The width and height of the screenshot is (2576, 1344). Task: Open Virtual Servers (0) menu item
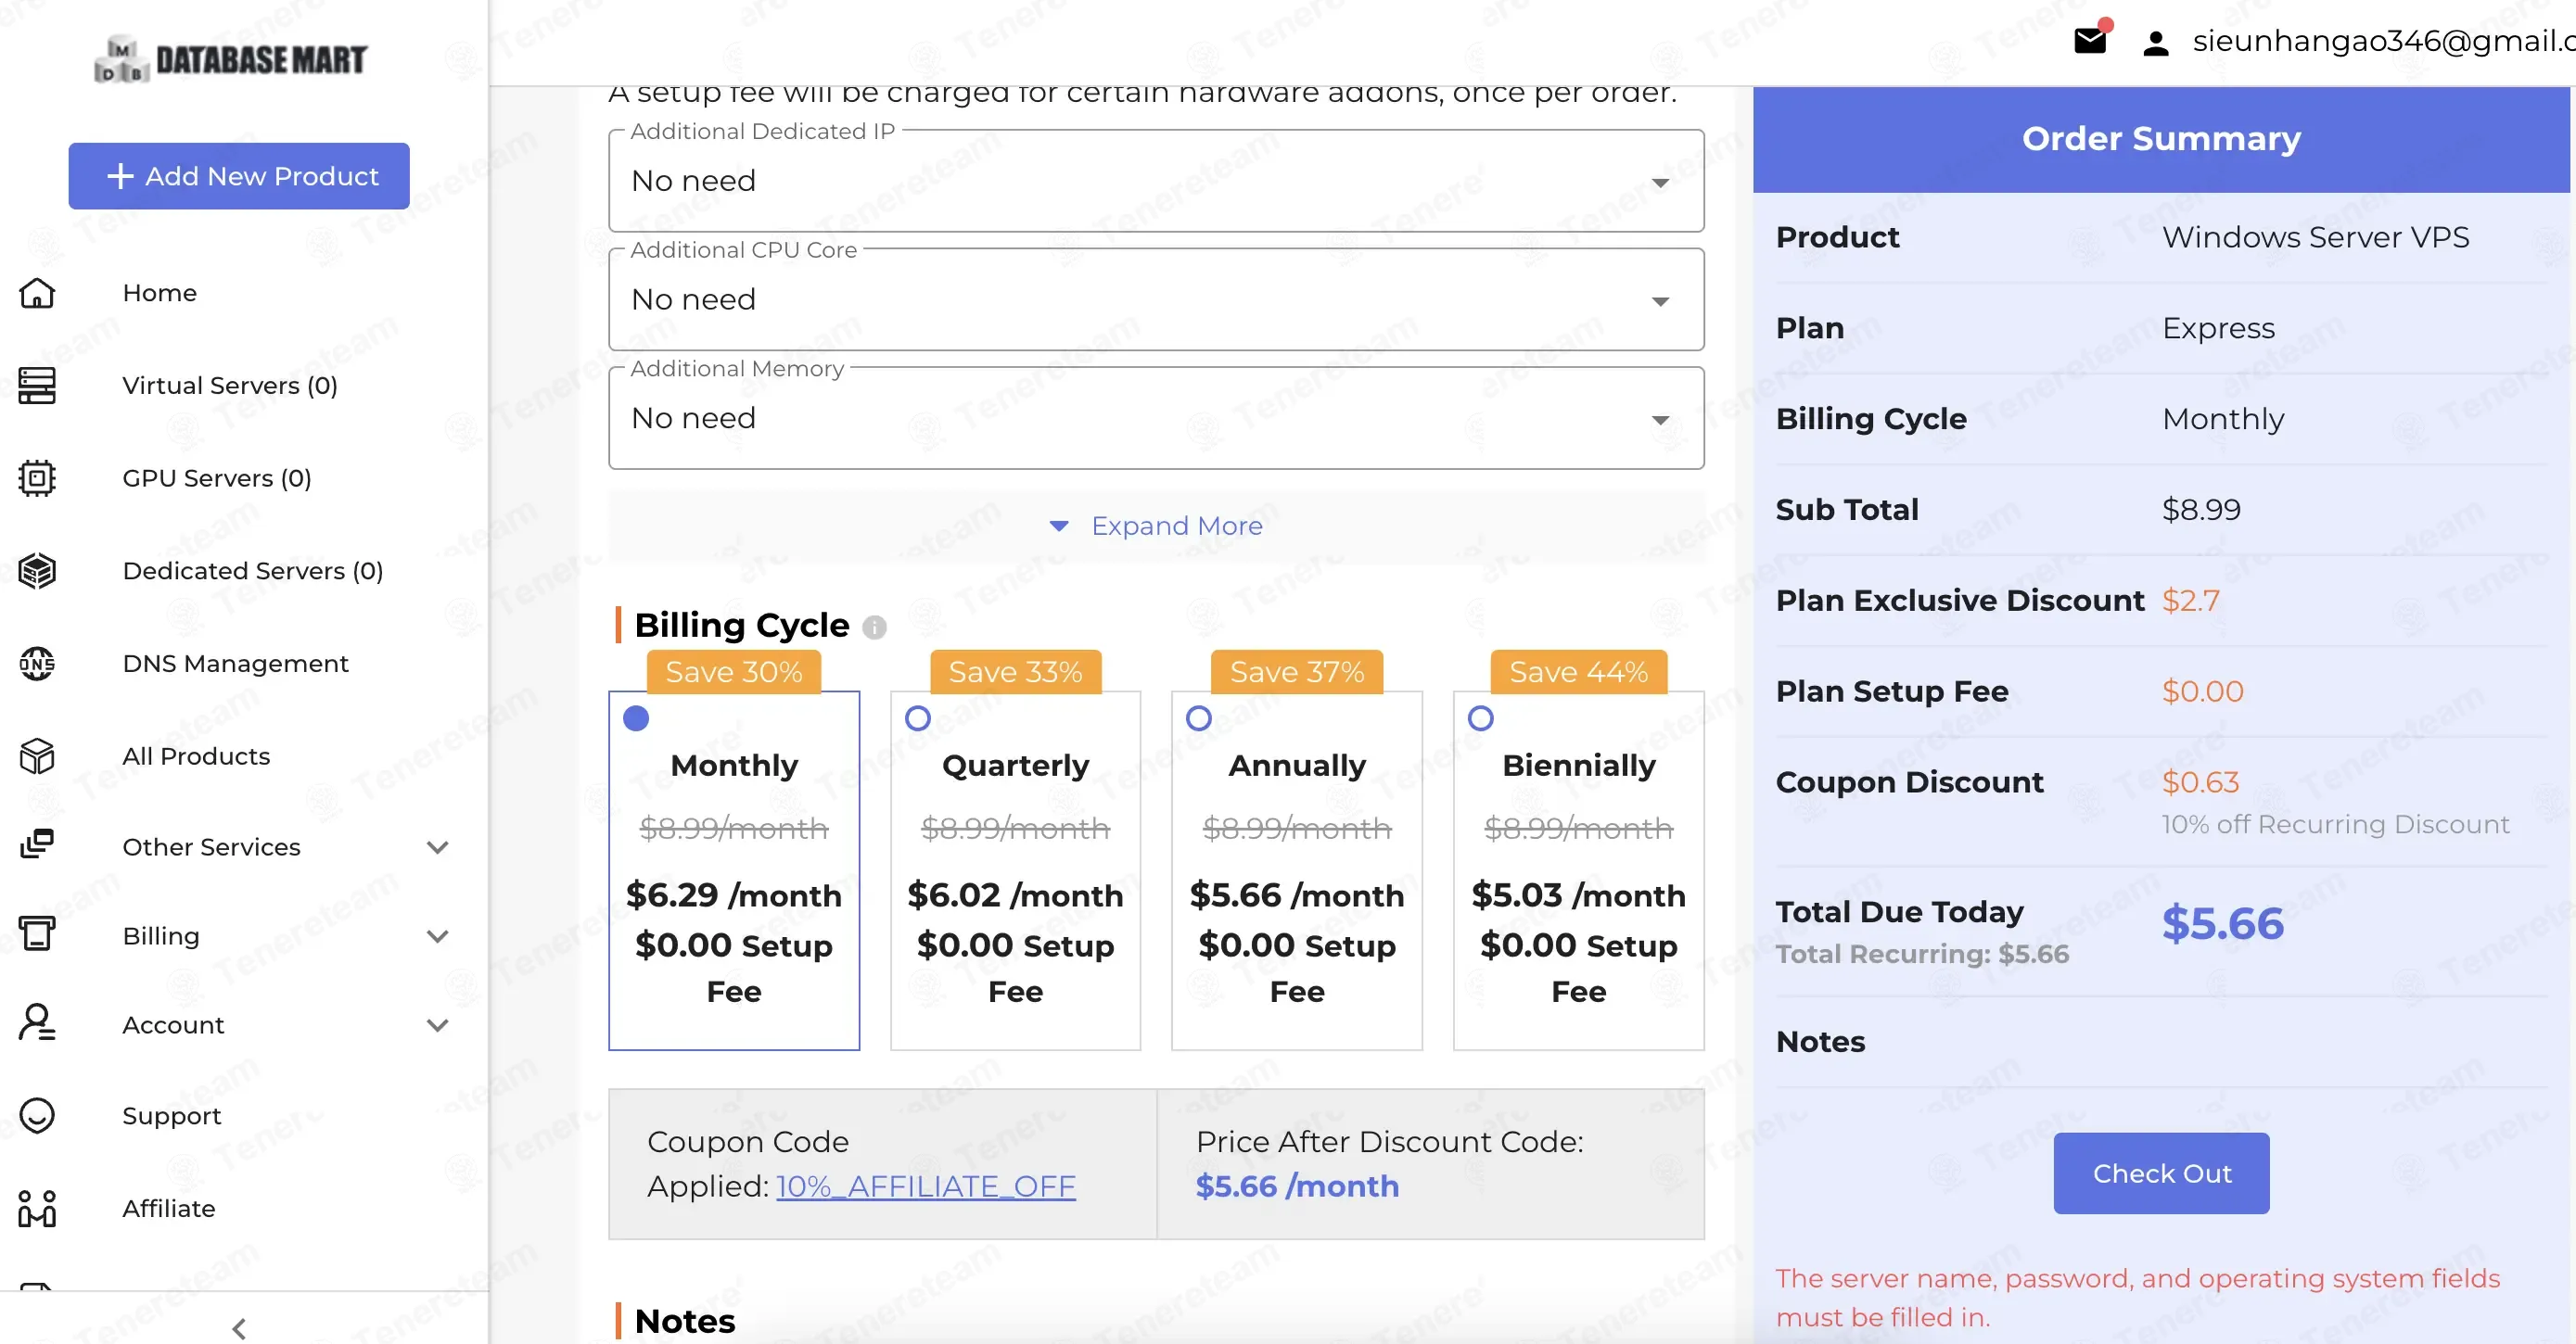(x=230, y=386)
